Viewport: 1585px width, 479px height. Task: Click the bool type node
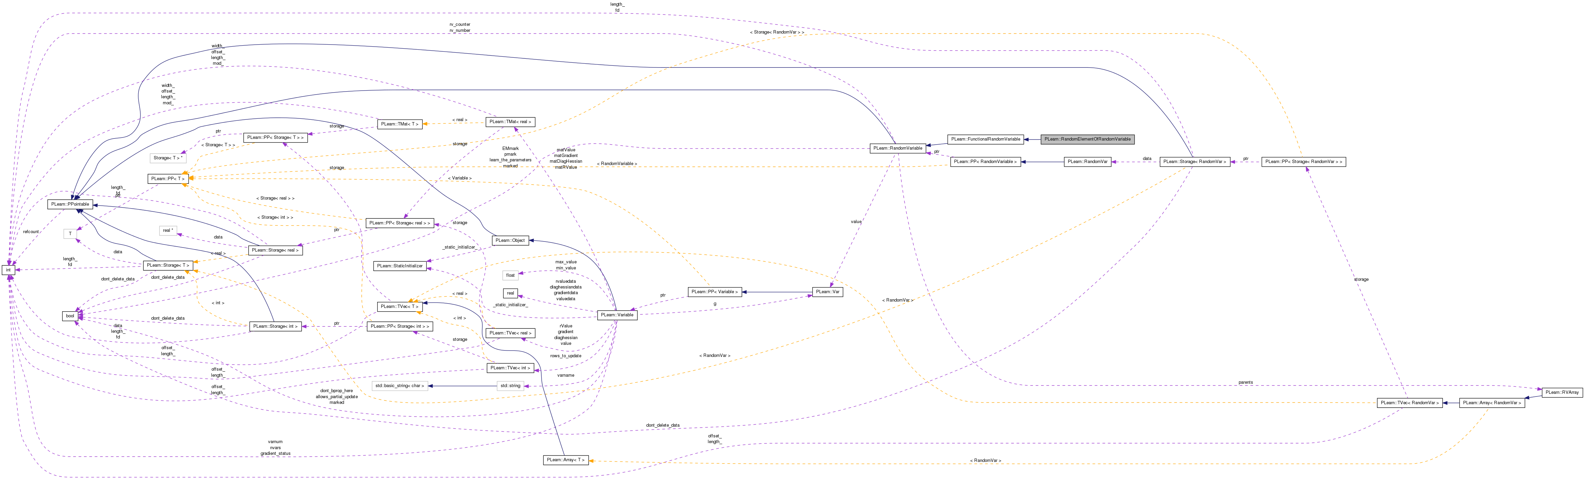click(70, 316)
